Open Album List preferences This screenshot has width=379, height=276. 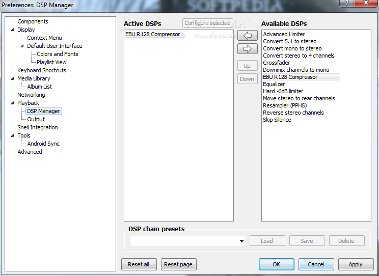click(x=39, y=87)
